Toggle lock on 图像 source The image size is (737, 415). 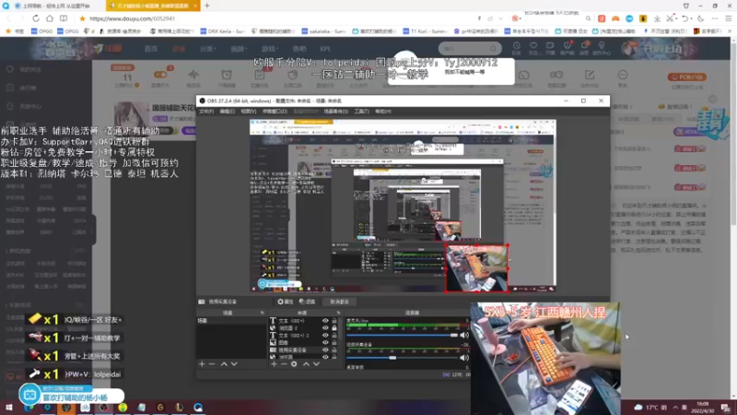click(334, 342)
